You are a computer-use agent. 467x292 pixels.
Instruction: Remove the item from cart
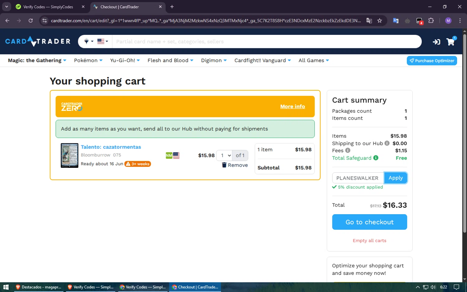point(235,165)
